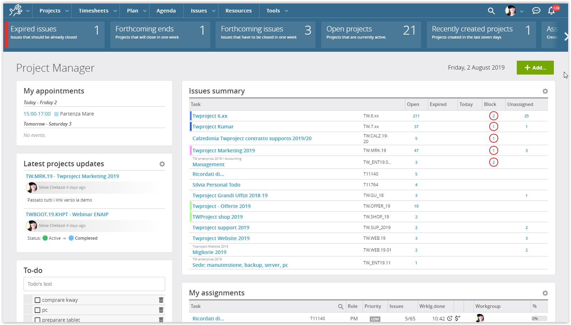Open the Resources menu item

point(238,11)
